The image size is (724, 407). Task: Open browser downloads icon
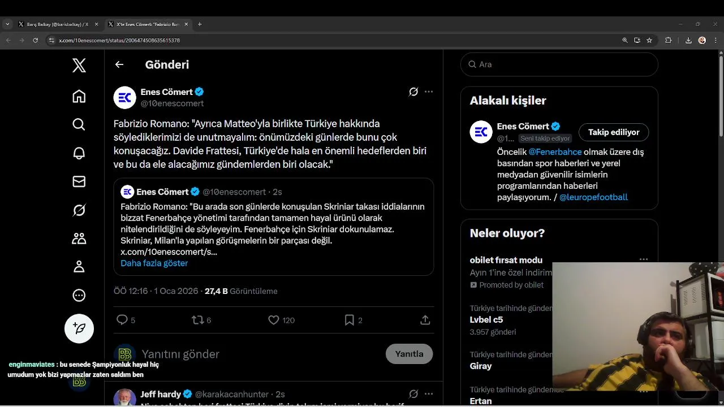pyautogui.click(x=688, y=40)
